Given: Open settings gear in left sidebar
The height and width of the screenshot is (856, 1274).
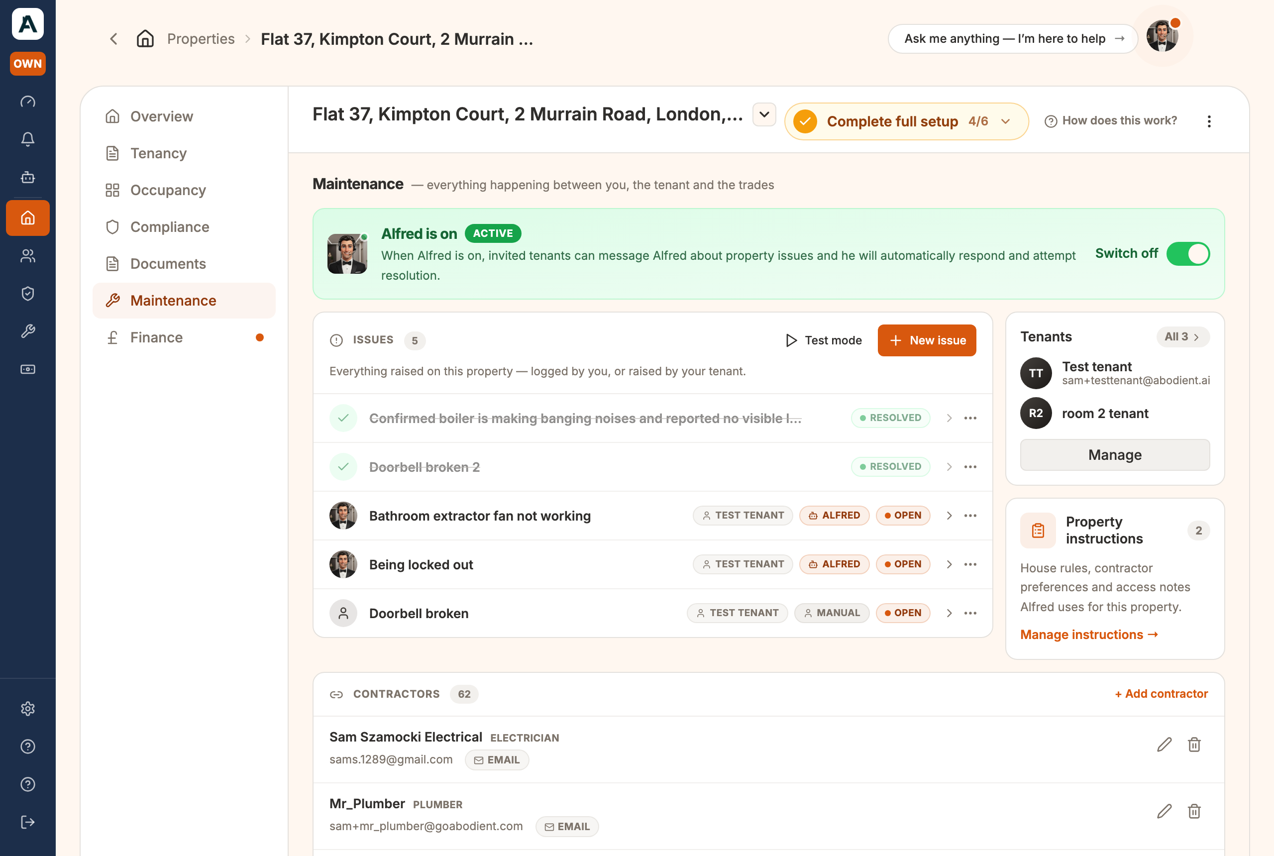Looking at the screenshot, I should (x=28, y=708).
